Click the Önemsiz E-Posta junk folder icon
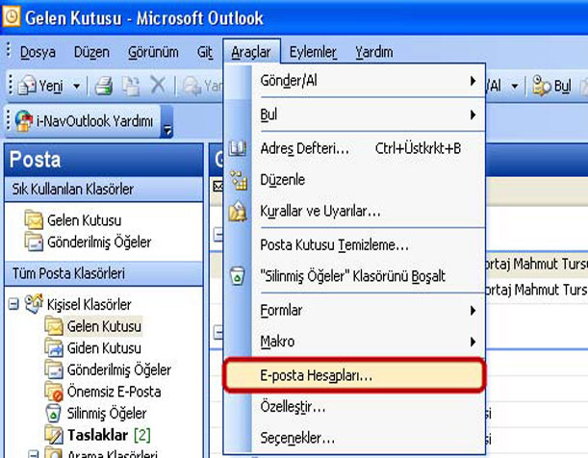Screen dimensions: 588x458 [54, 392]
